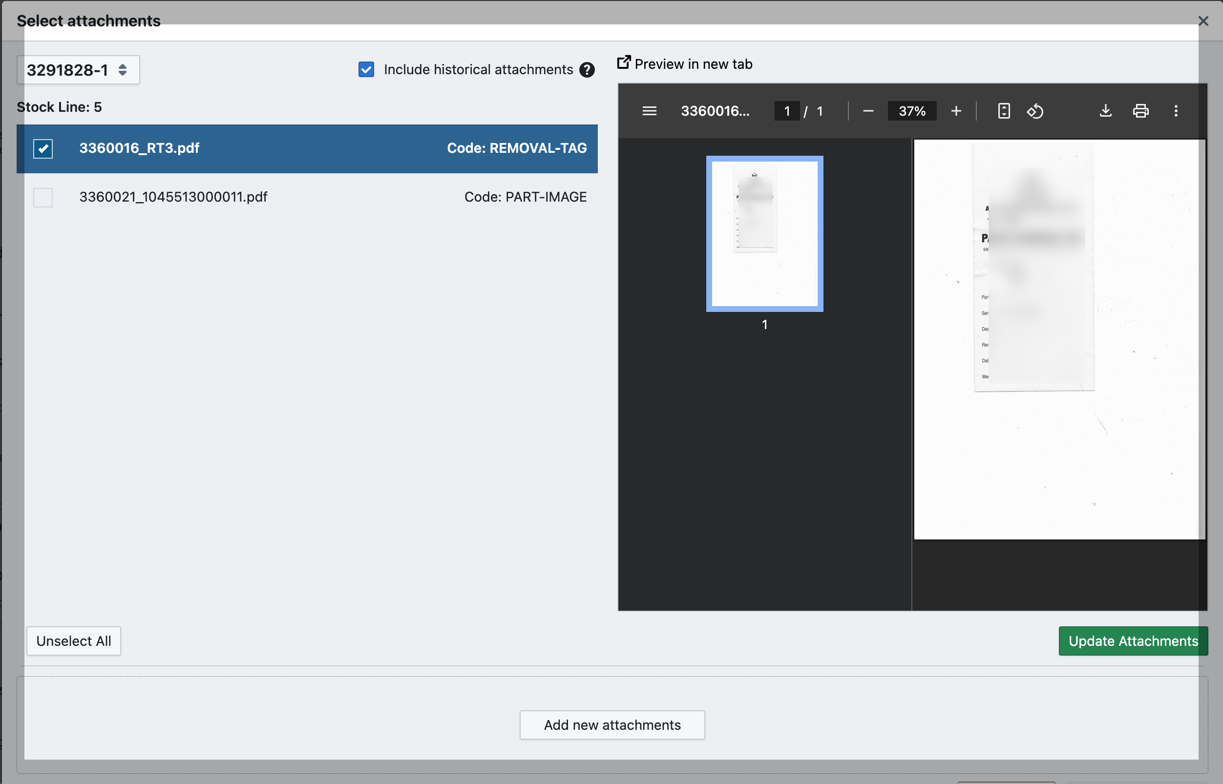Toggle the PDF sidebar menu icon
The width and height of the screenshot is (1223, 784).
click(x=649, y=111)
